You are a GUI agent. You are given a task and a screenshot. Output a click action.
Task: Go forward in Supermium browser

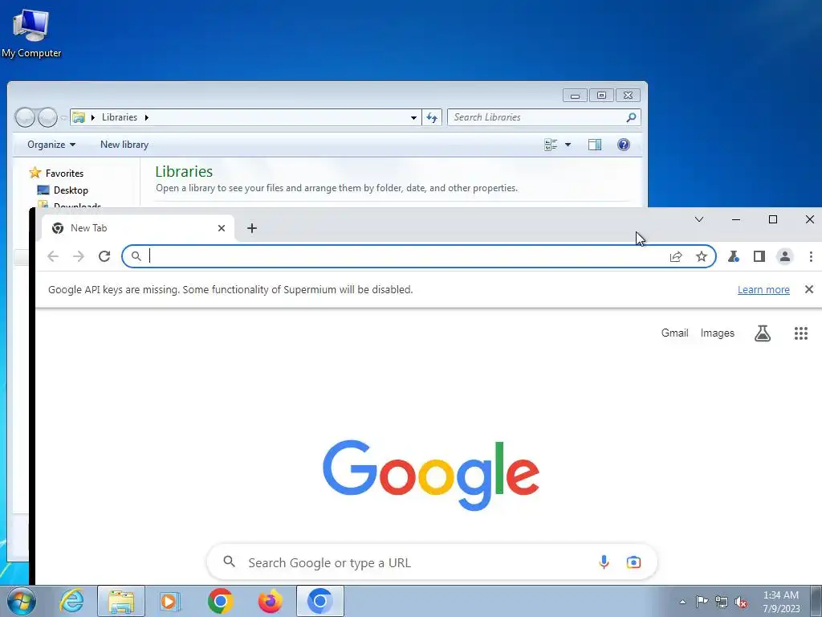click(x=79, y=256)
